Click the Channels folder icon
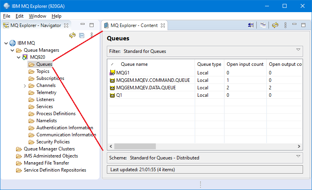312x190 pixels. coord(31,85)
